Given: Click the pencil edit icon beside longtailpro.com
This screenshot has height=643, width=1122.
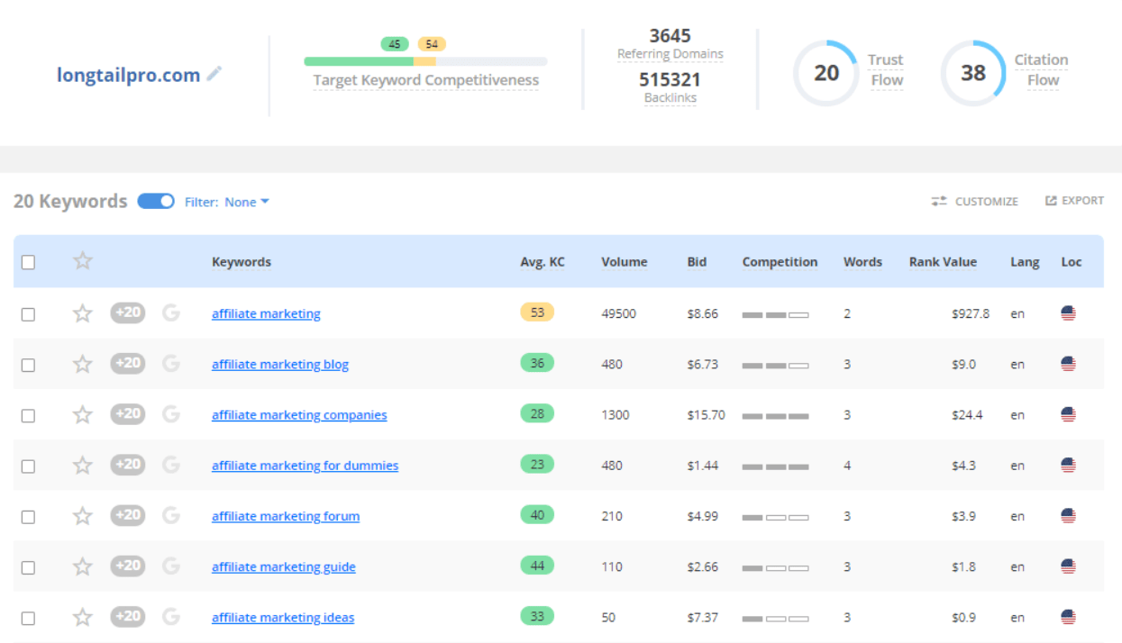Looking at the screenshot, I should 214,75.
